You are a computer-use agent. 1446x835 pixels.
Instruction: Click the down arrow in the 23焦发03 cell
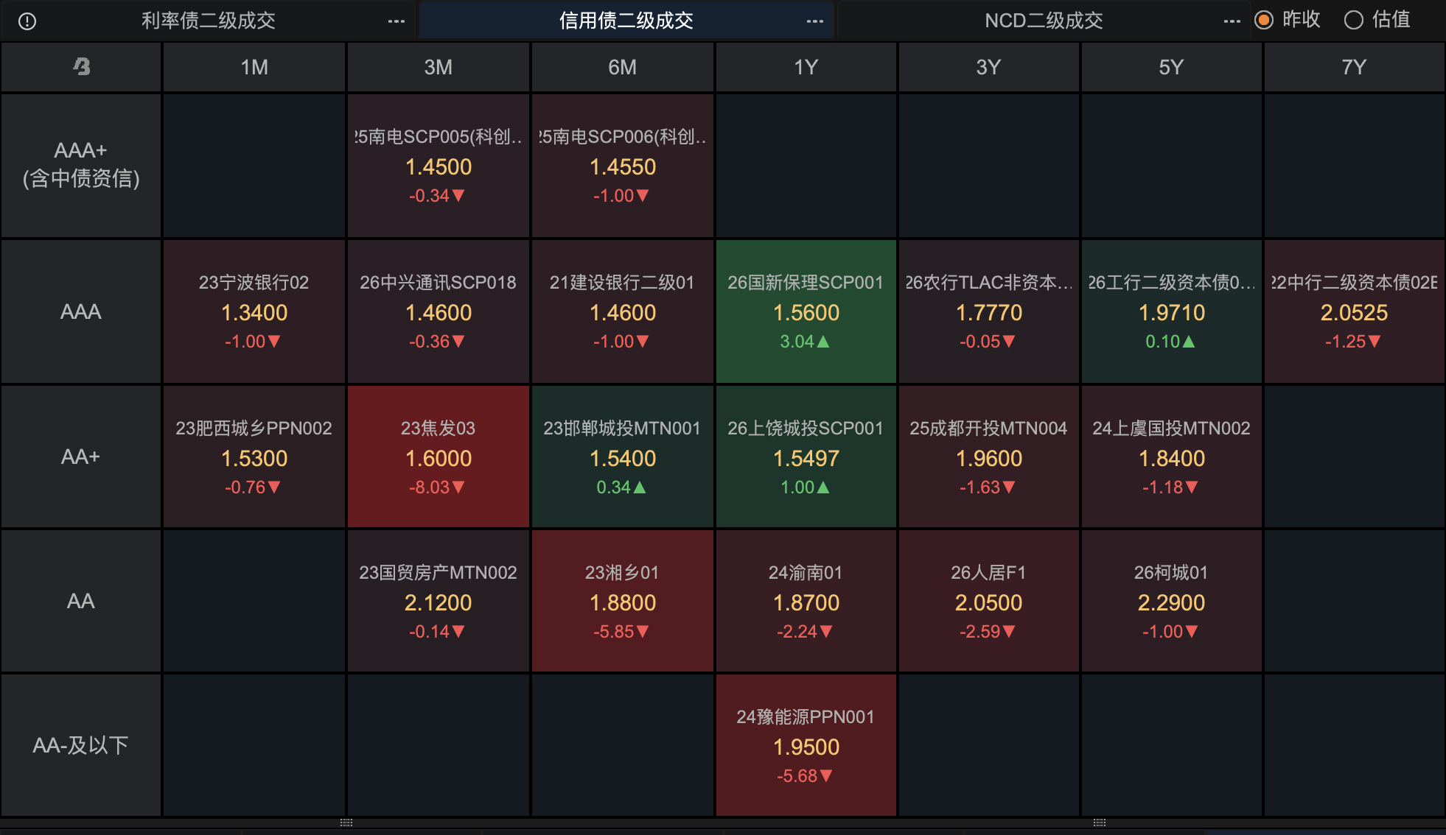[458, 487]
